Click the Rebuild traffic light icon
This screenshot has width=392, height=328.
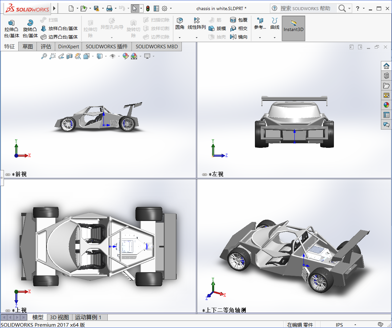click(148, 8)
